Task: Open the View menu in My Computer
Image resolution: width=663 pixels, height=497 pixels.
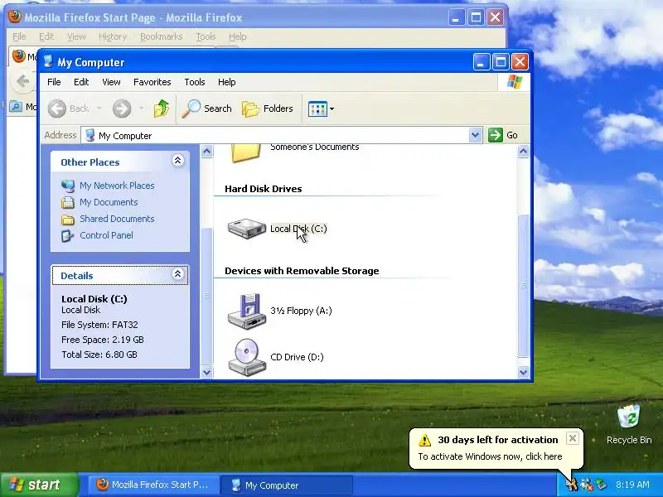Action: 111,82
